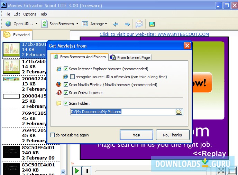Image resolution: width=238 pixels, height=175 pixels.
Task: Select the Extracted tab
Action: pos(17,34)
